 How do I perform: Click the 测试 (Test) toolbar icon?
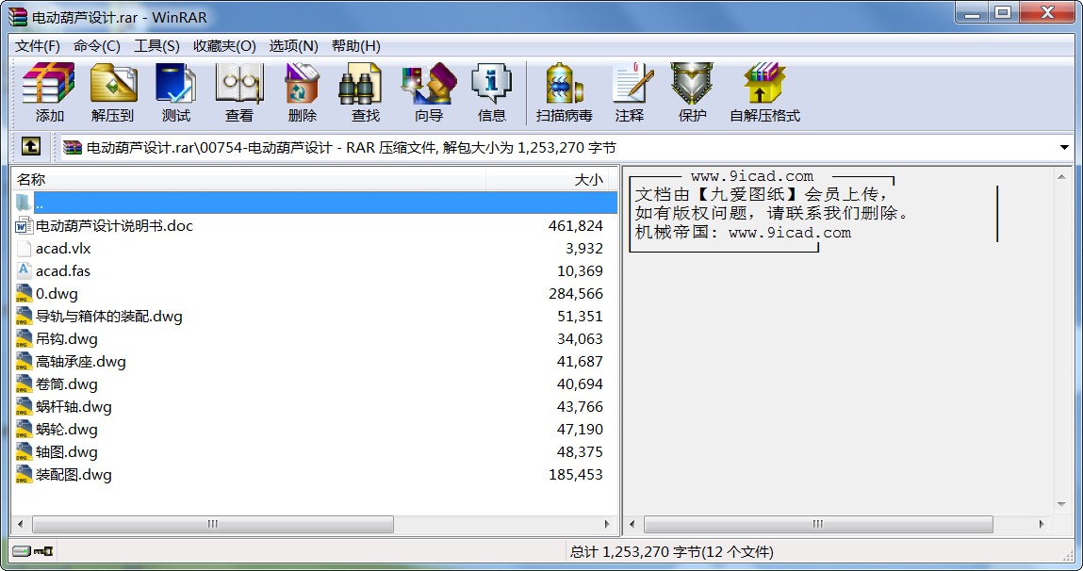coord(175,84)
